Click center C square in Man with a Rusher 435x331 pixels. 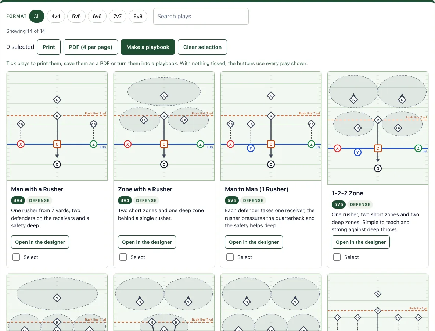click(x=57, y=144)
